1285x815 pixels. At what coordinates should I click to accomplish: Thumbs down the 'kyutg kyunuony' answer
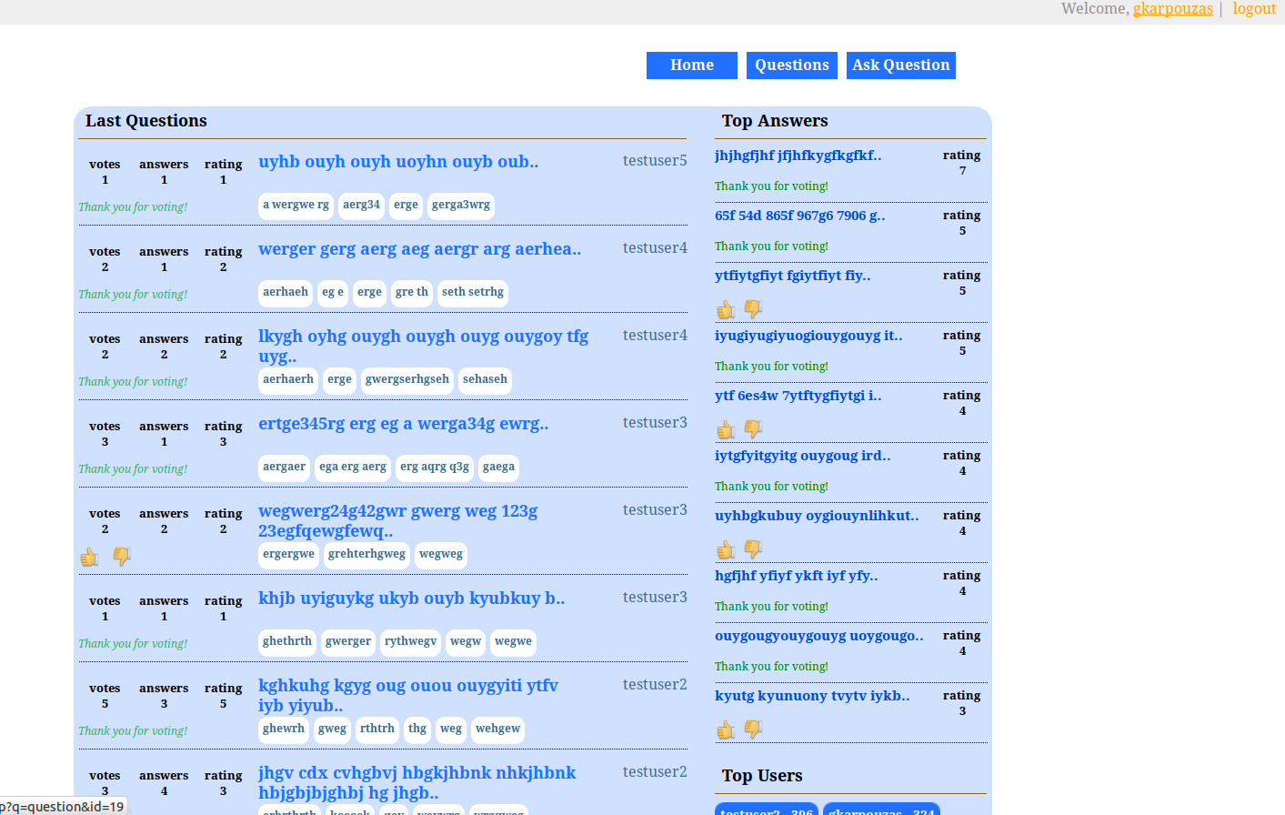coord(753,729)
